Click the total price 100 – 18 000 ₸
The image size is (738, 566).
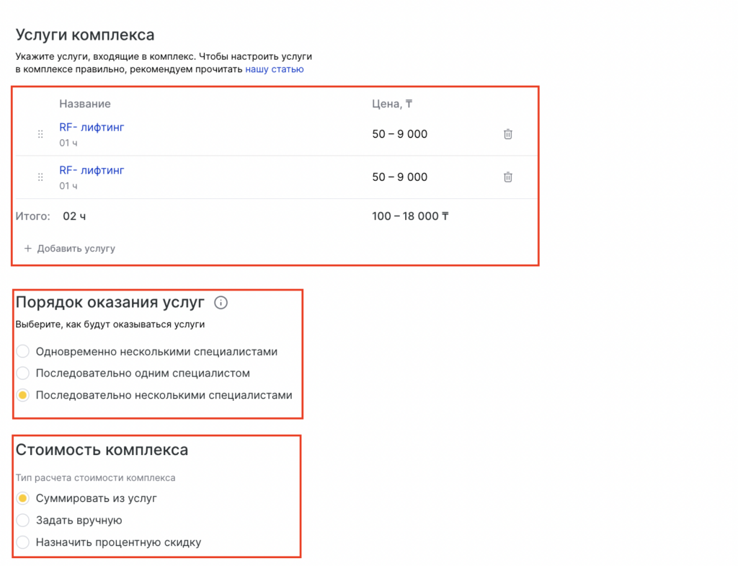point(410,216)
